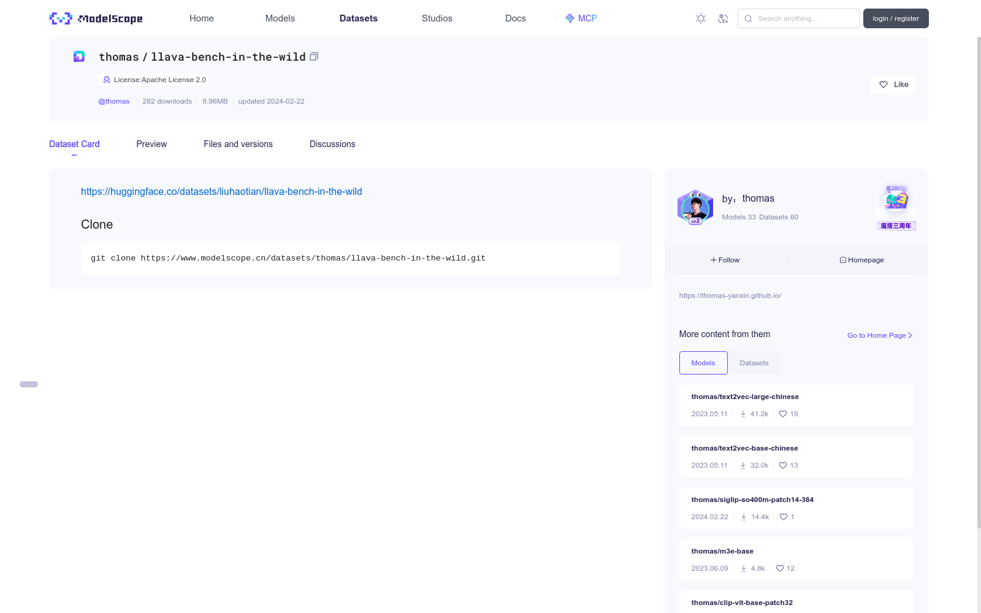Switch to the Discussions tab

(x=332, y=144)
